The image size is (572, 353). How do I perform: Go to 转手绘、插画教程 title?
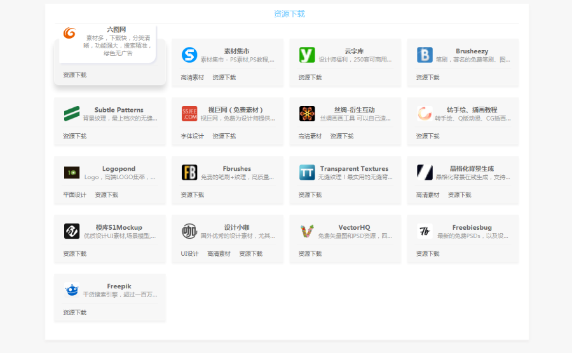point(472,110)
